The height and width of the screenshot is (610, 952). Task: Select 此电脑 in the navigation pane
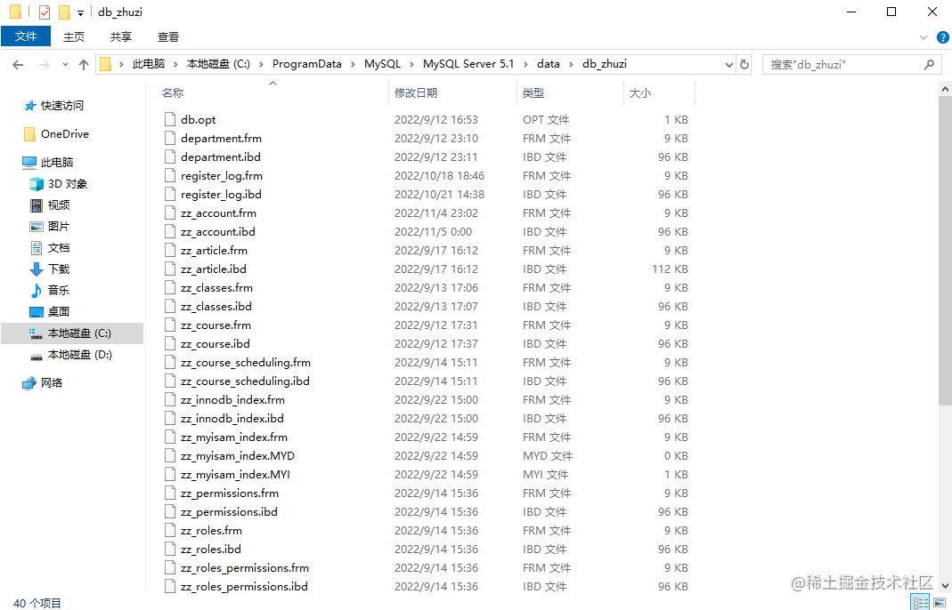point(57,163)
